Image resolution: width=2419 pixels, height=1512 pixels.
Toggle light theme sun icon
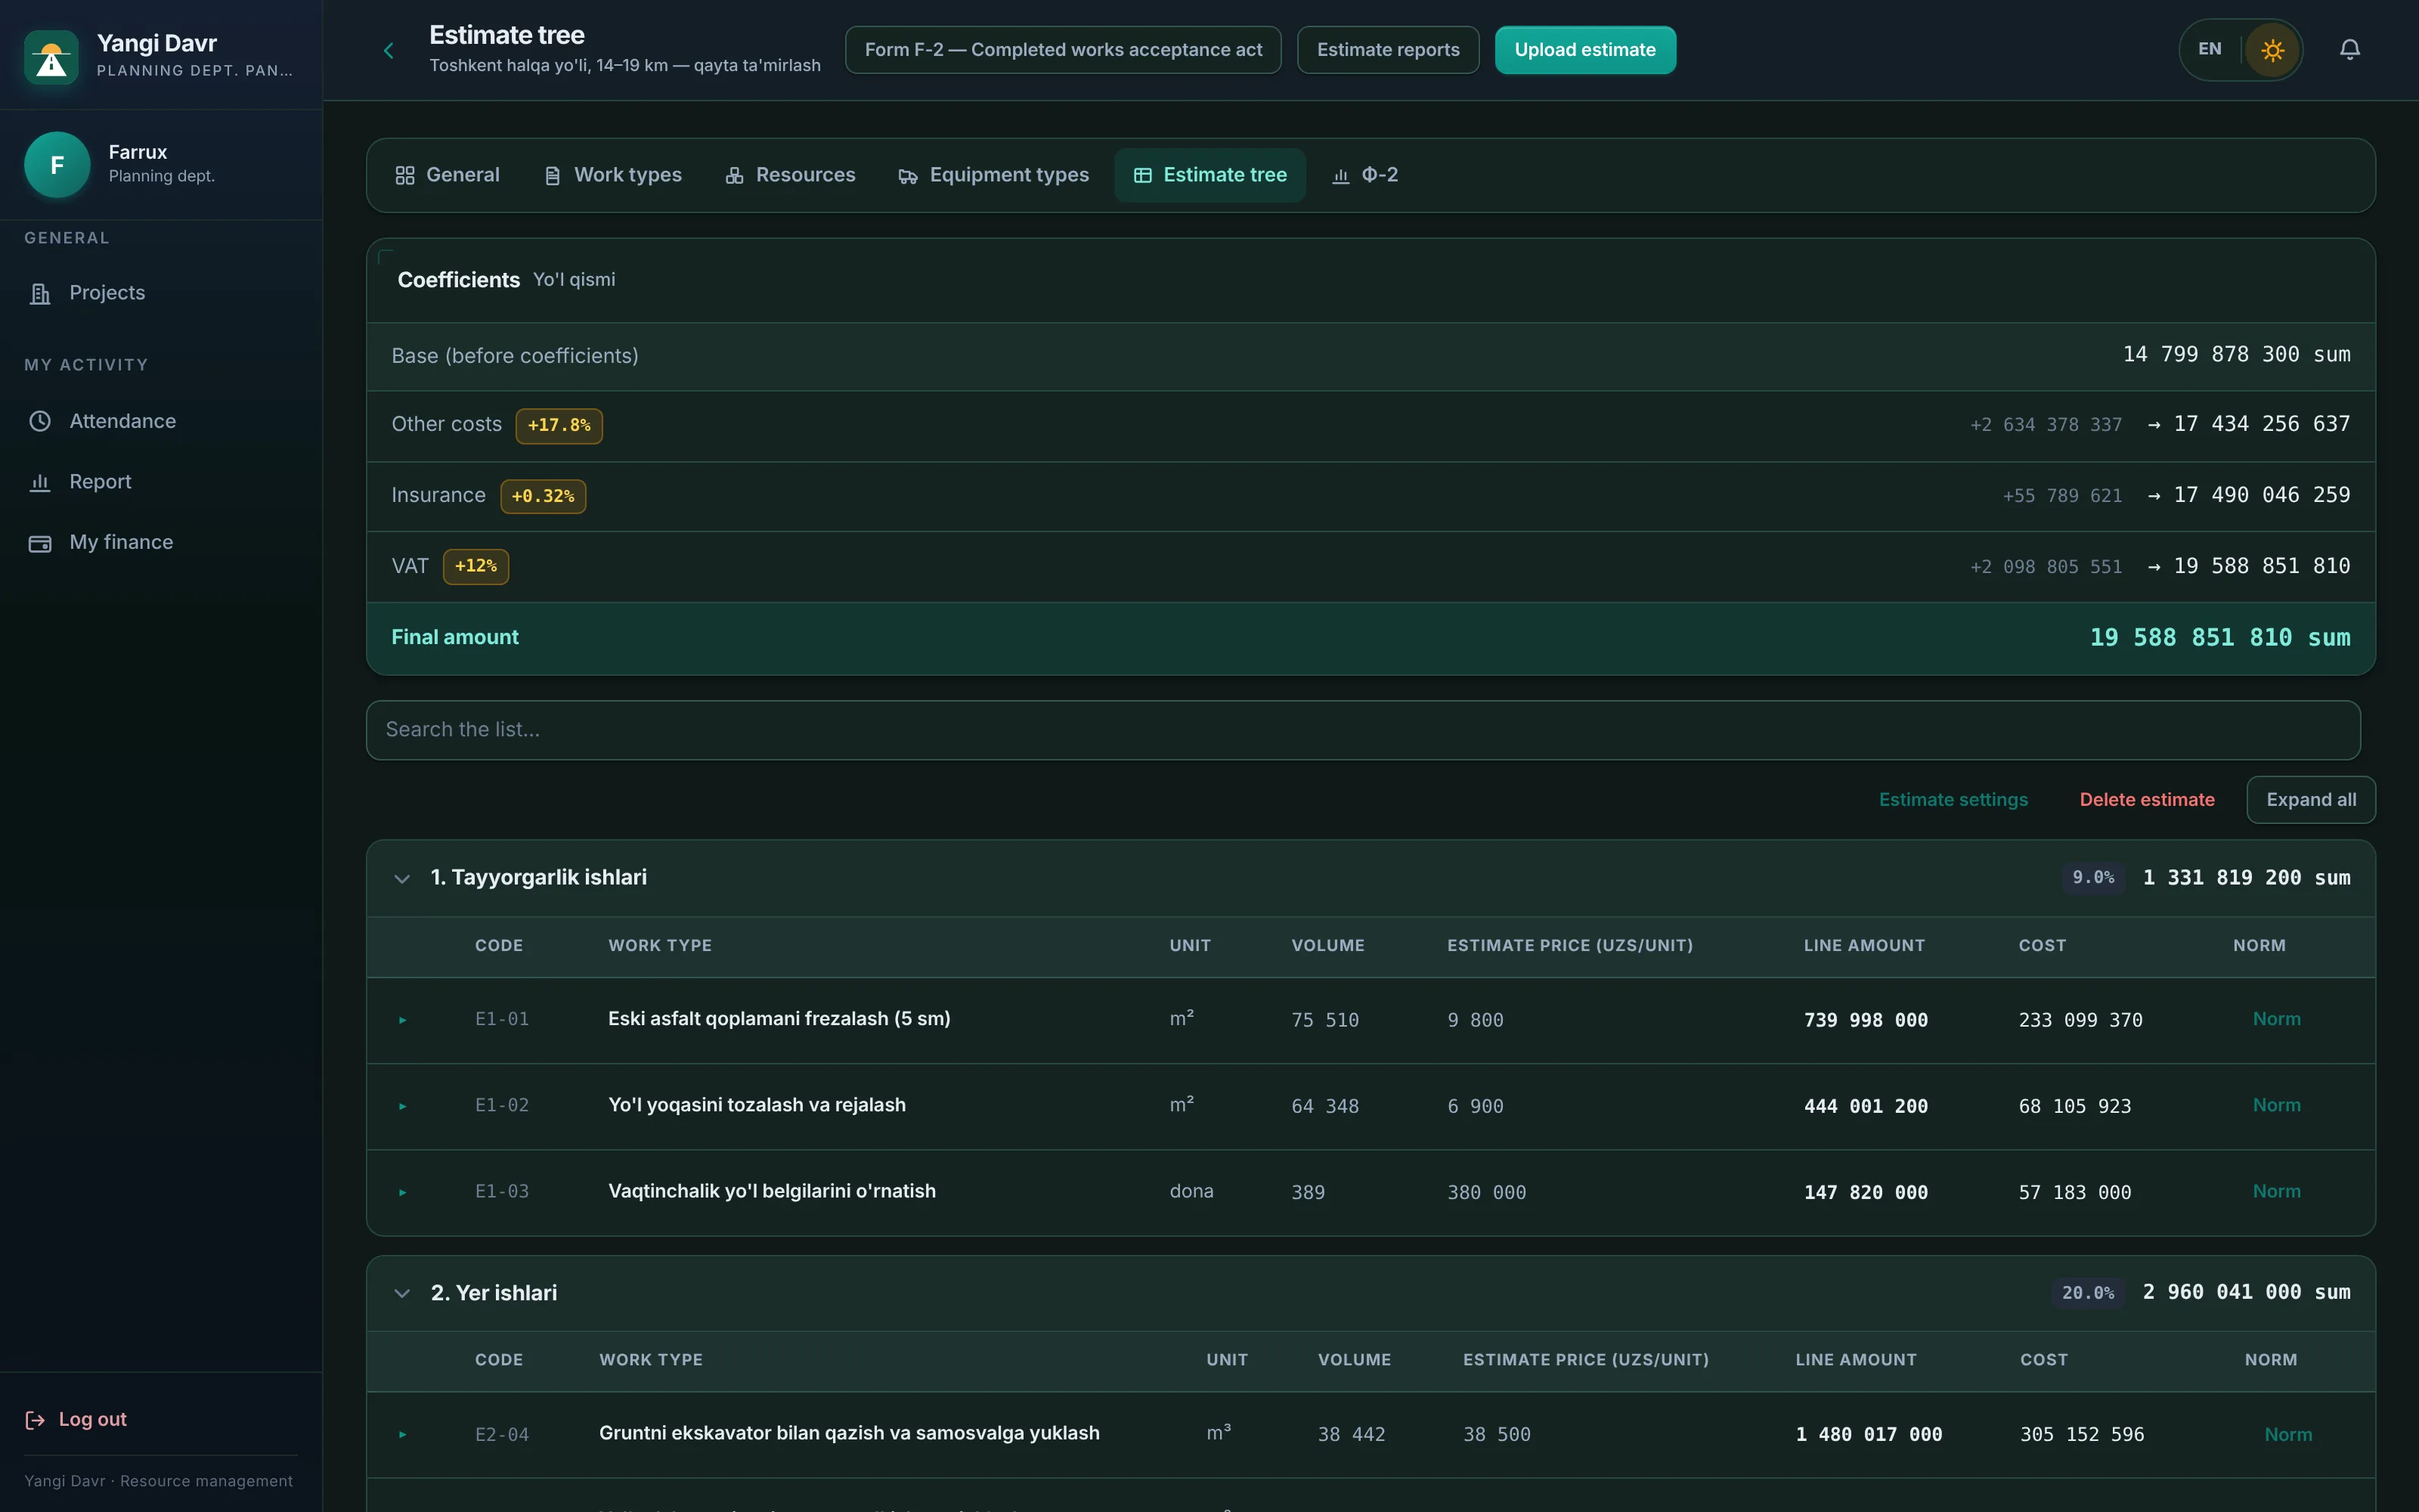(x=2272, y=50)
